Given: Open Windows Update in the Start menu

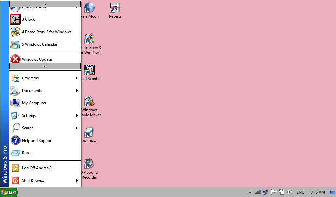Looking at the screenshot, I should click(36, 59).
